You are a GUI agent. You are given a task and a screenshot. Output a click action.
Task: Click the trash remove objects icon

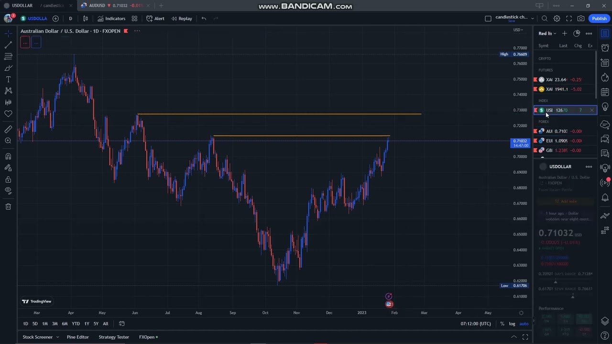(8, 206)
